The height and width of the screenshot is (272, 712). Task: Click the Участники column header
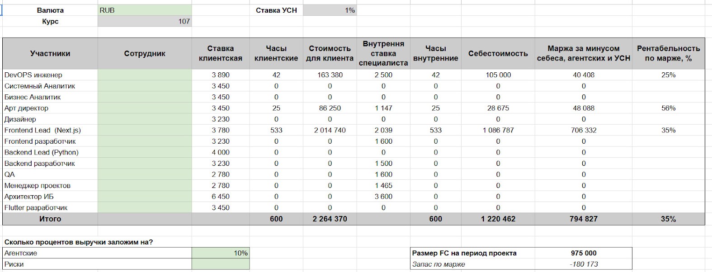click(x=50, y=53)
